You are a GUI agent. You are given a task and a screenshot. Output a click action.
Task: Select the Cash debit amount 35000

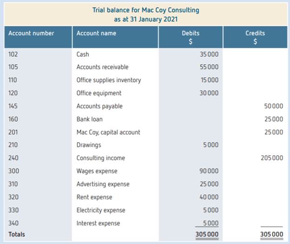point(209,54)
